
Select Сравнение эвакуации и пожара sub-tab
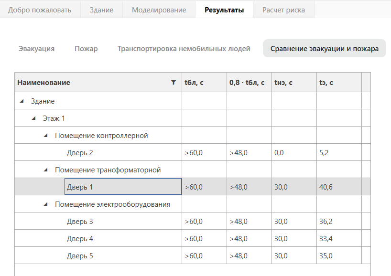[325, 48]
